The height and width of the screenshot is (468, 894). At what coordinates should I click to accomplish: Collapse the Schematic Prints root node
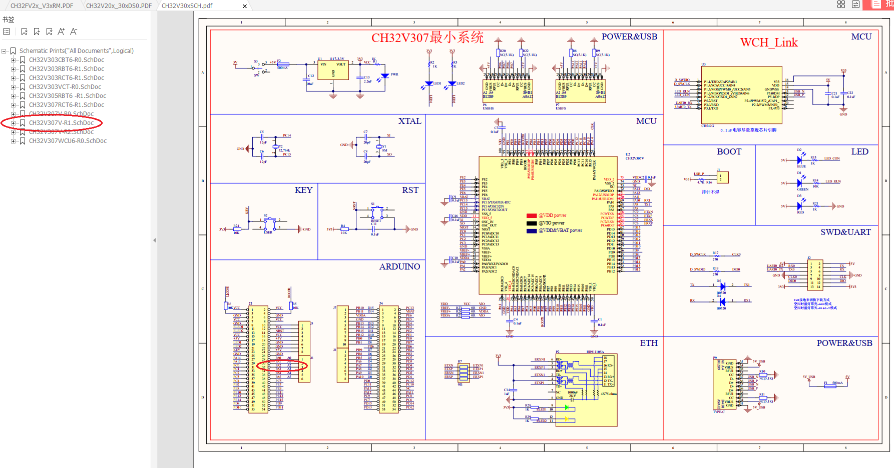click(x=5, y=51)
